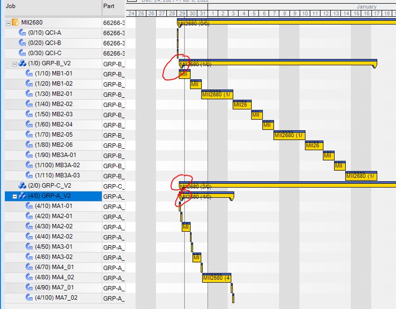Click the (1/80) MB2-06 operation icon
This screenshot has height=309, width=396.
[x=29, y=144]
